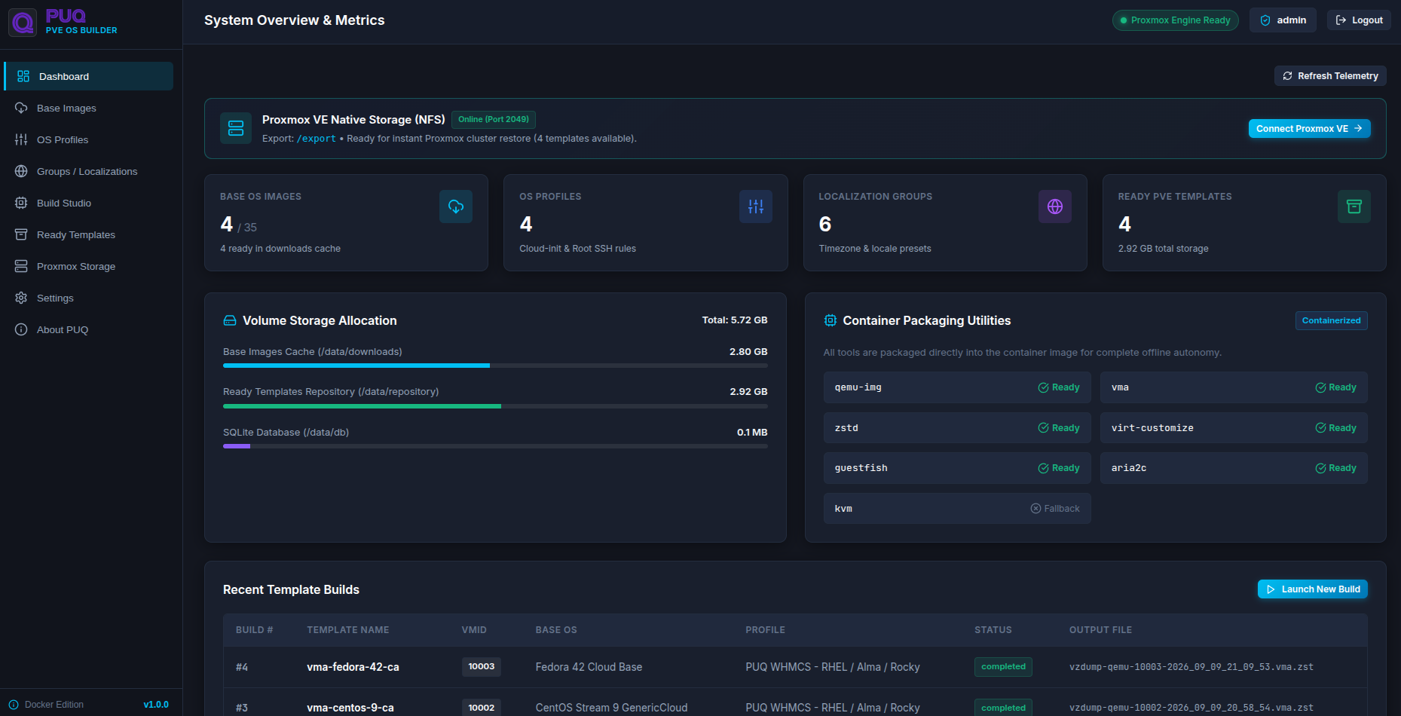This screenshot has height=716, width=1401.
Task: Click the info icon beside Docker Edition
Action: 14,705
